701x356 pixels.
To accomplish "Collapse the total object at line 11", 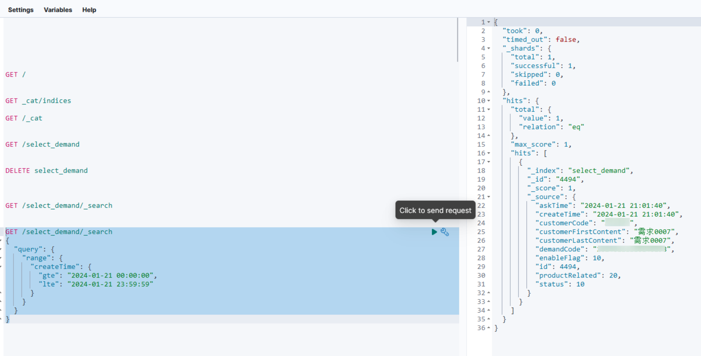I will click(x=489, y=109).
